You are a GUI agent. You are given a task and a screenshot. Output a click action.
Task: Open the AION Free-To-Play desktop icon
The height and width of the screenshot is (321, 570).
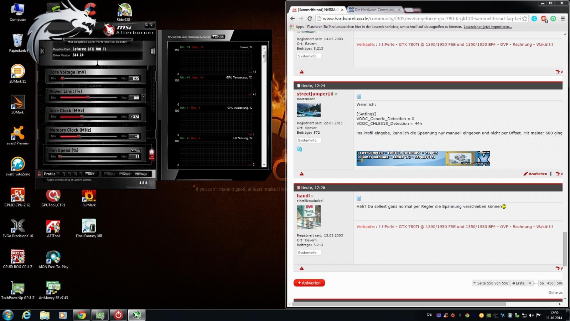[x=53, y=259]
